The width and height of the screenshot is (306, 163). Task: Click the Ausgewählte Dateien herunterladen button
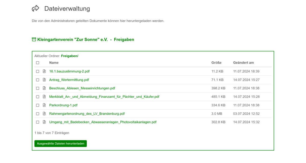(61, 144)
